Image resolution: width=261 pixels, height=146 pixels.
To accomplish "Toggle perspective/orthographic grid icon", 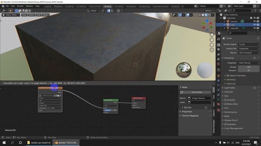I will 212,50.
